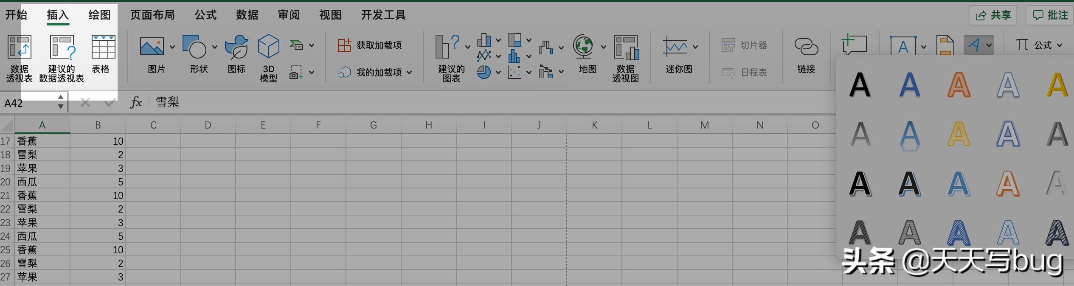Insert a PivotTable (数据透视表)
Viewport: 1074px width, 286px height.
(x=19, y=59)
